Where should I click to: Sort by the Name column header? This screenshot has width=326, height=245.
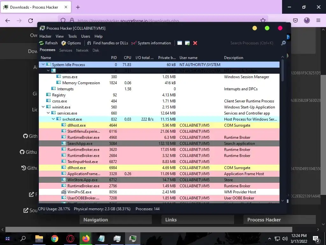click(x=46, y=58)
